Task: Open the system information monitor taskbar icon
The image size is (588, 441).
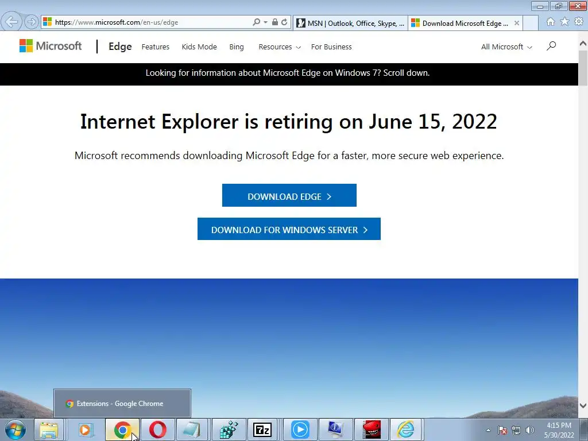Action: pos(335,430)
